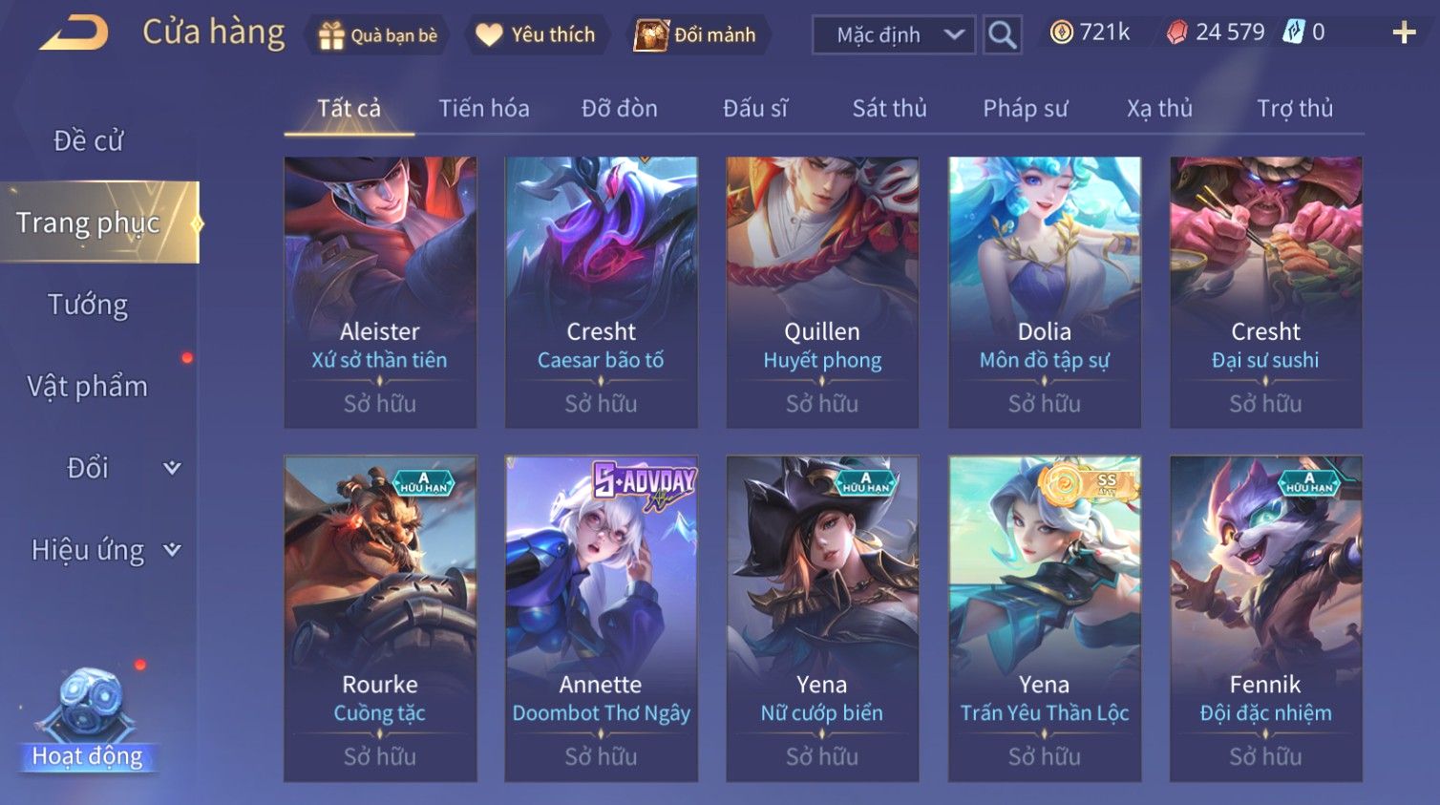Open Tướng in the sidebar
1440x805 pixels.
point(88,305)
